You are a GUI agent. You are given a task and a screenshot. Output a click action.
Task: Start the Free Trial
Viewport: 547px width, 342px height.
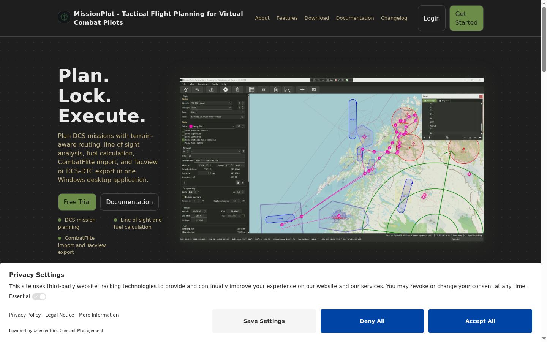click(77, 202)
